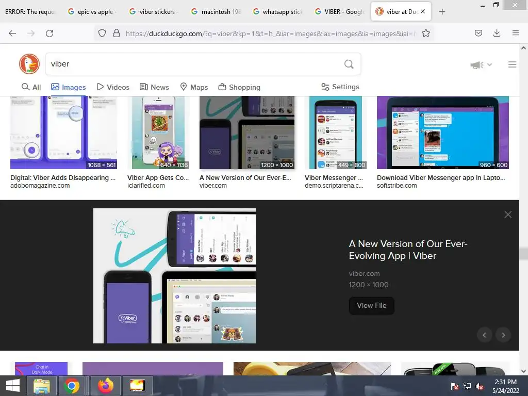Switch to the Videos search tab
Screen dimensions: 528x396
click(113, 87)
